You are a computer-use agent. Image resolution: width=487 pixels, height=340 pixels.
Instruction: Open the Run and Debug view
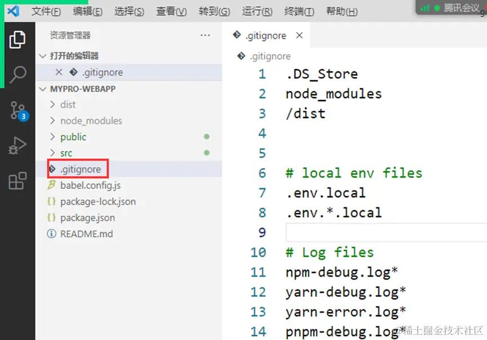[x=17, y=146]
